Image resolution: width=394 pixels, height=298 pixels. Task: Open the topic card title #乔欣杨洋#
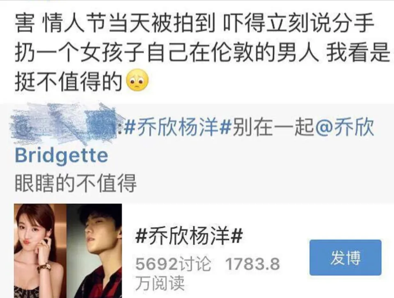(x=189, y=235)
